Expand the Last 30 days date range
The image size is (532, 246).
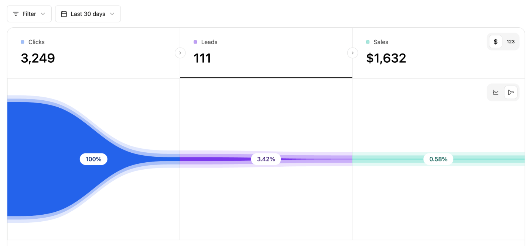click(88, 14)
